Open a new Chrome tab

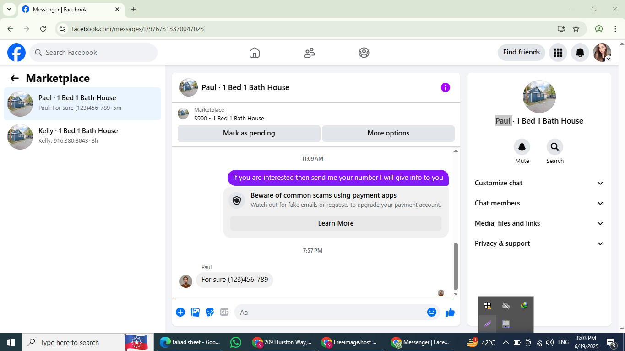click(x=134, y=9)
